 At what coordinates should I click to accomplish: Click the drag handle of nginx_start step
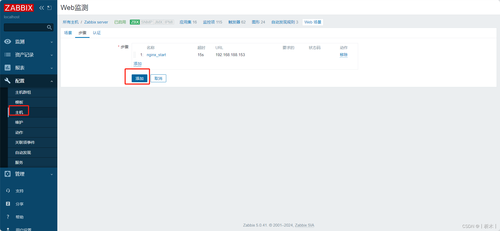click(x=135, y=55)
